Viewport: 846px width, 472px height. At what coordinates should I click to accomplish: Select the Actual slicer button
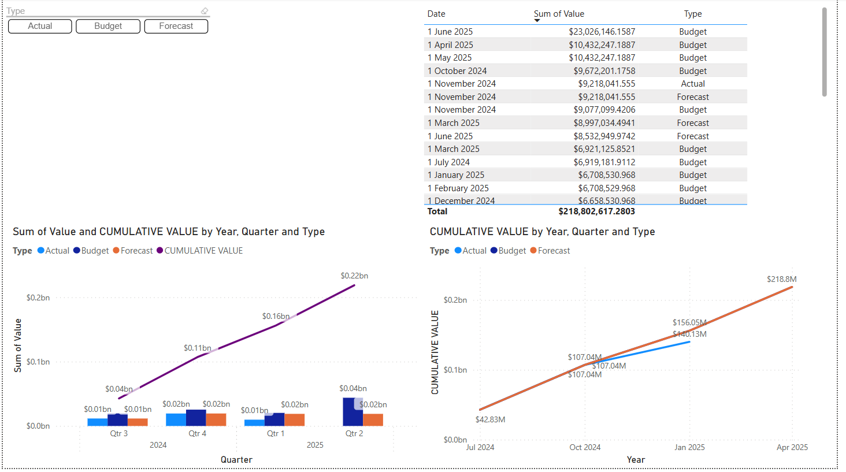pyautogui.click(x=40, y=26)
